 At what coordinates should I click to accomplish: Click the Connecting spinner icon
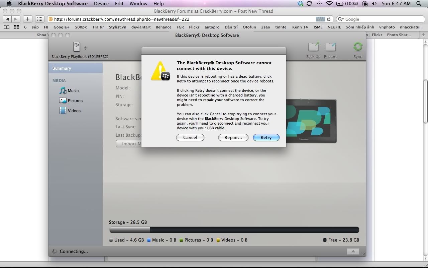click(x=54, y=251)
